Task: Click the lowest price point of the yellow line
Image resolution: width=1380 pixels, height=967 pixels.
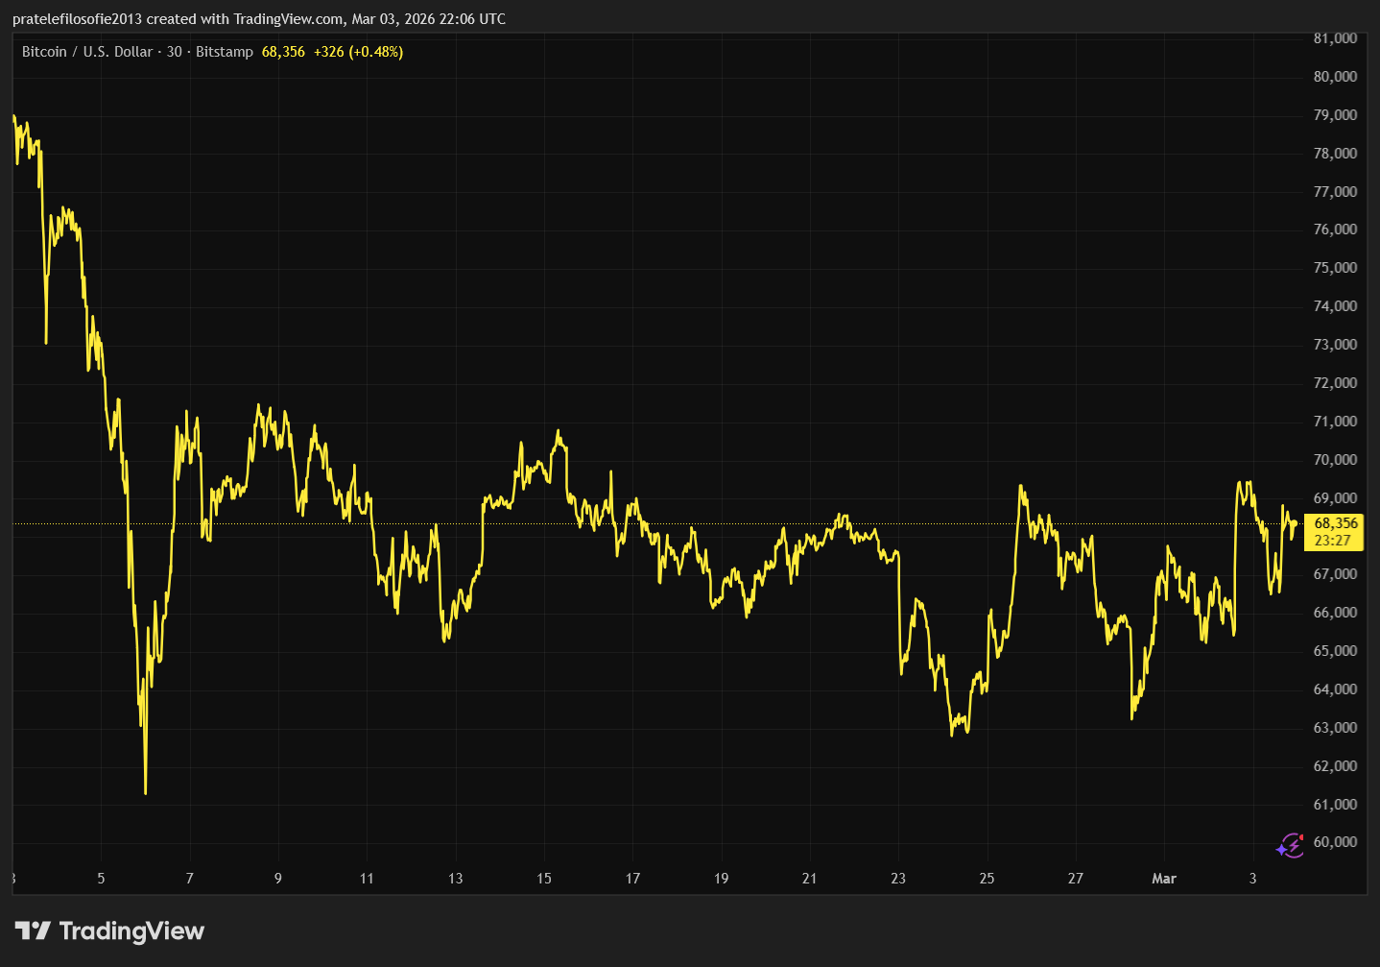Action: [146, 792]
